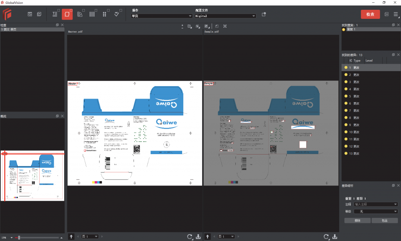Toggle the checkbox on the barcode mode icon
401x241 pixels.
96,11
